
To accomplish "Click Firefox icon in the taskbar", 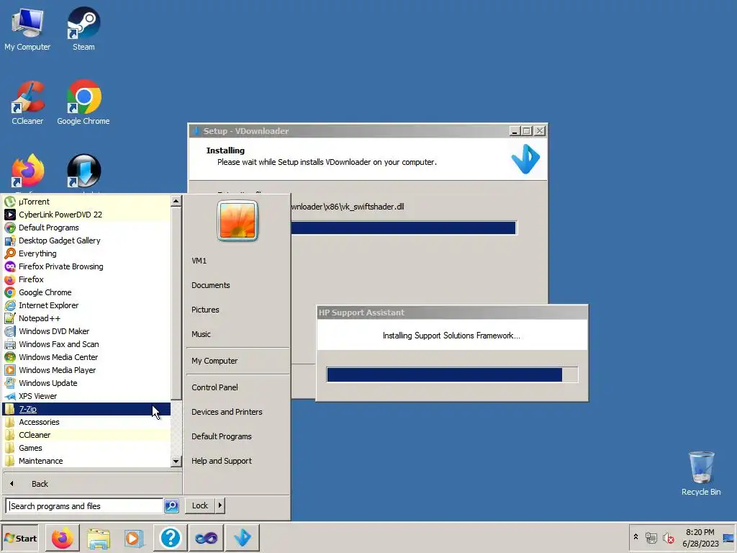I will (63, 538).
